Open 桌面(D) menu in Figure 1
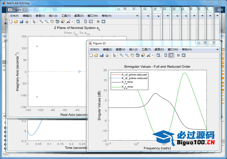This screenshot has width=227, height=159. click(x=79, y=16)
